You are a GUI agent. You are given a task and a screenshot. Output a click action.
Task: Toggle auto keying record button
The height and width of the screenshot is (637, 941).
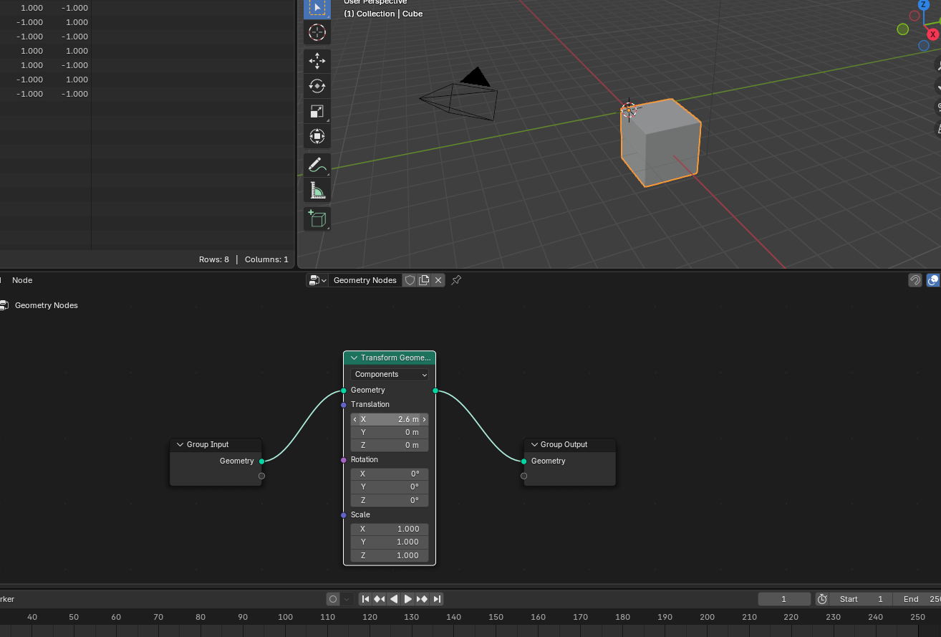(333, 599)
